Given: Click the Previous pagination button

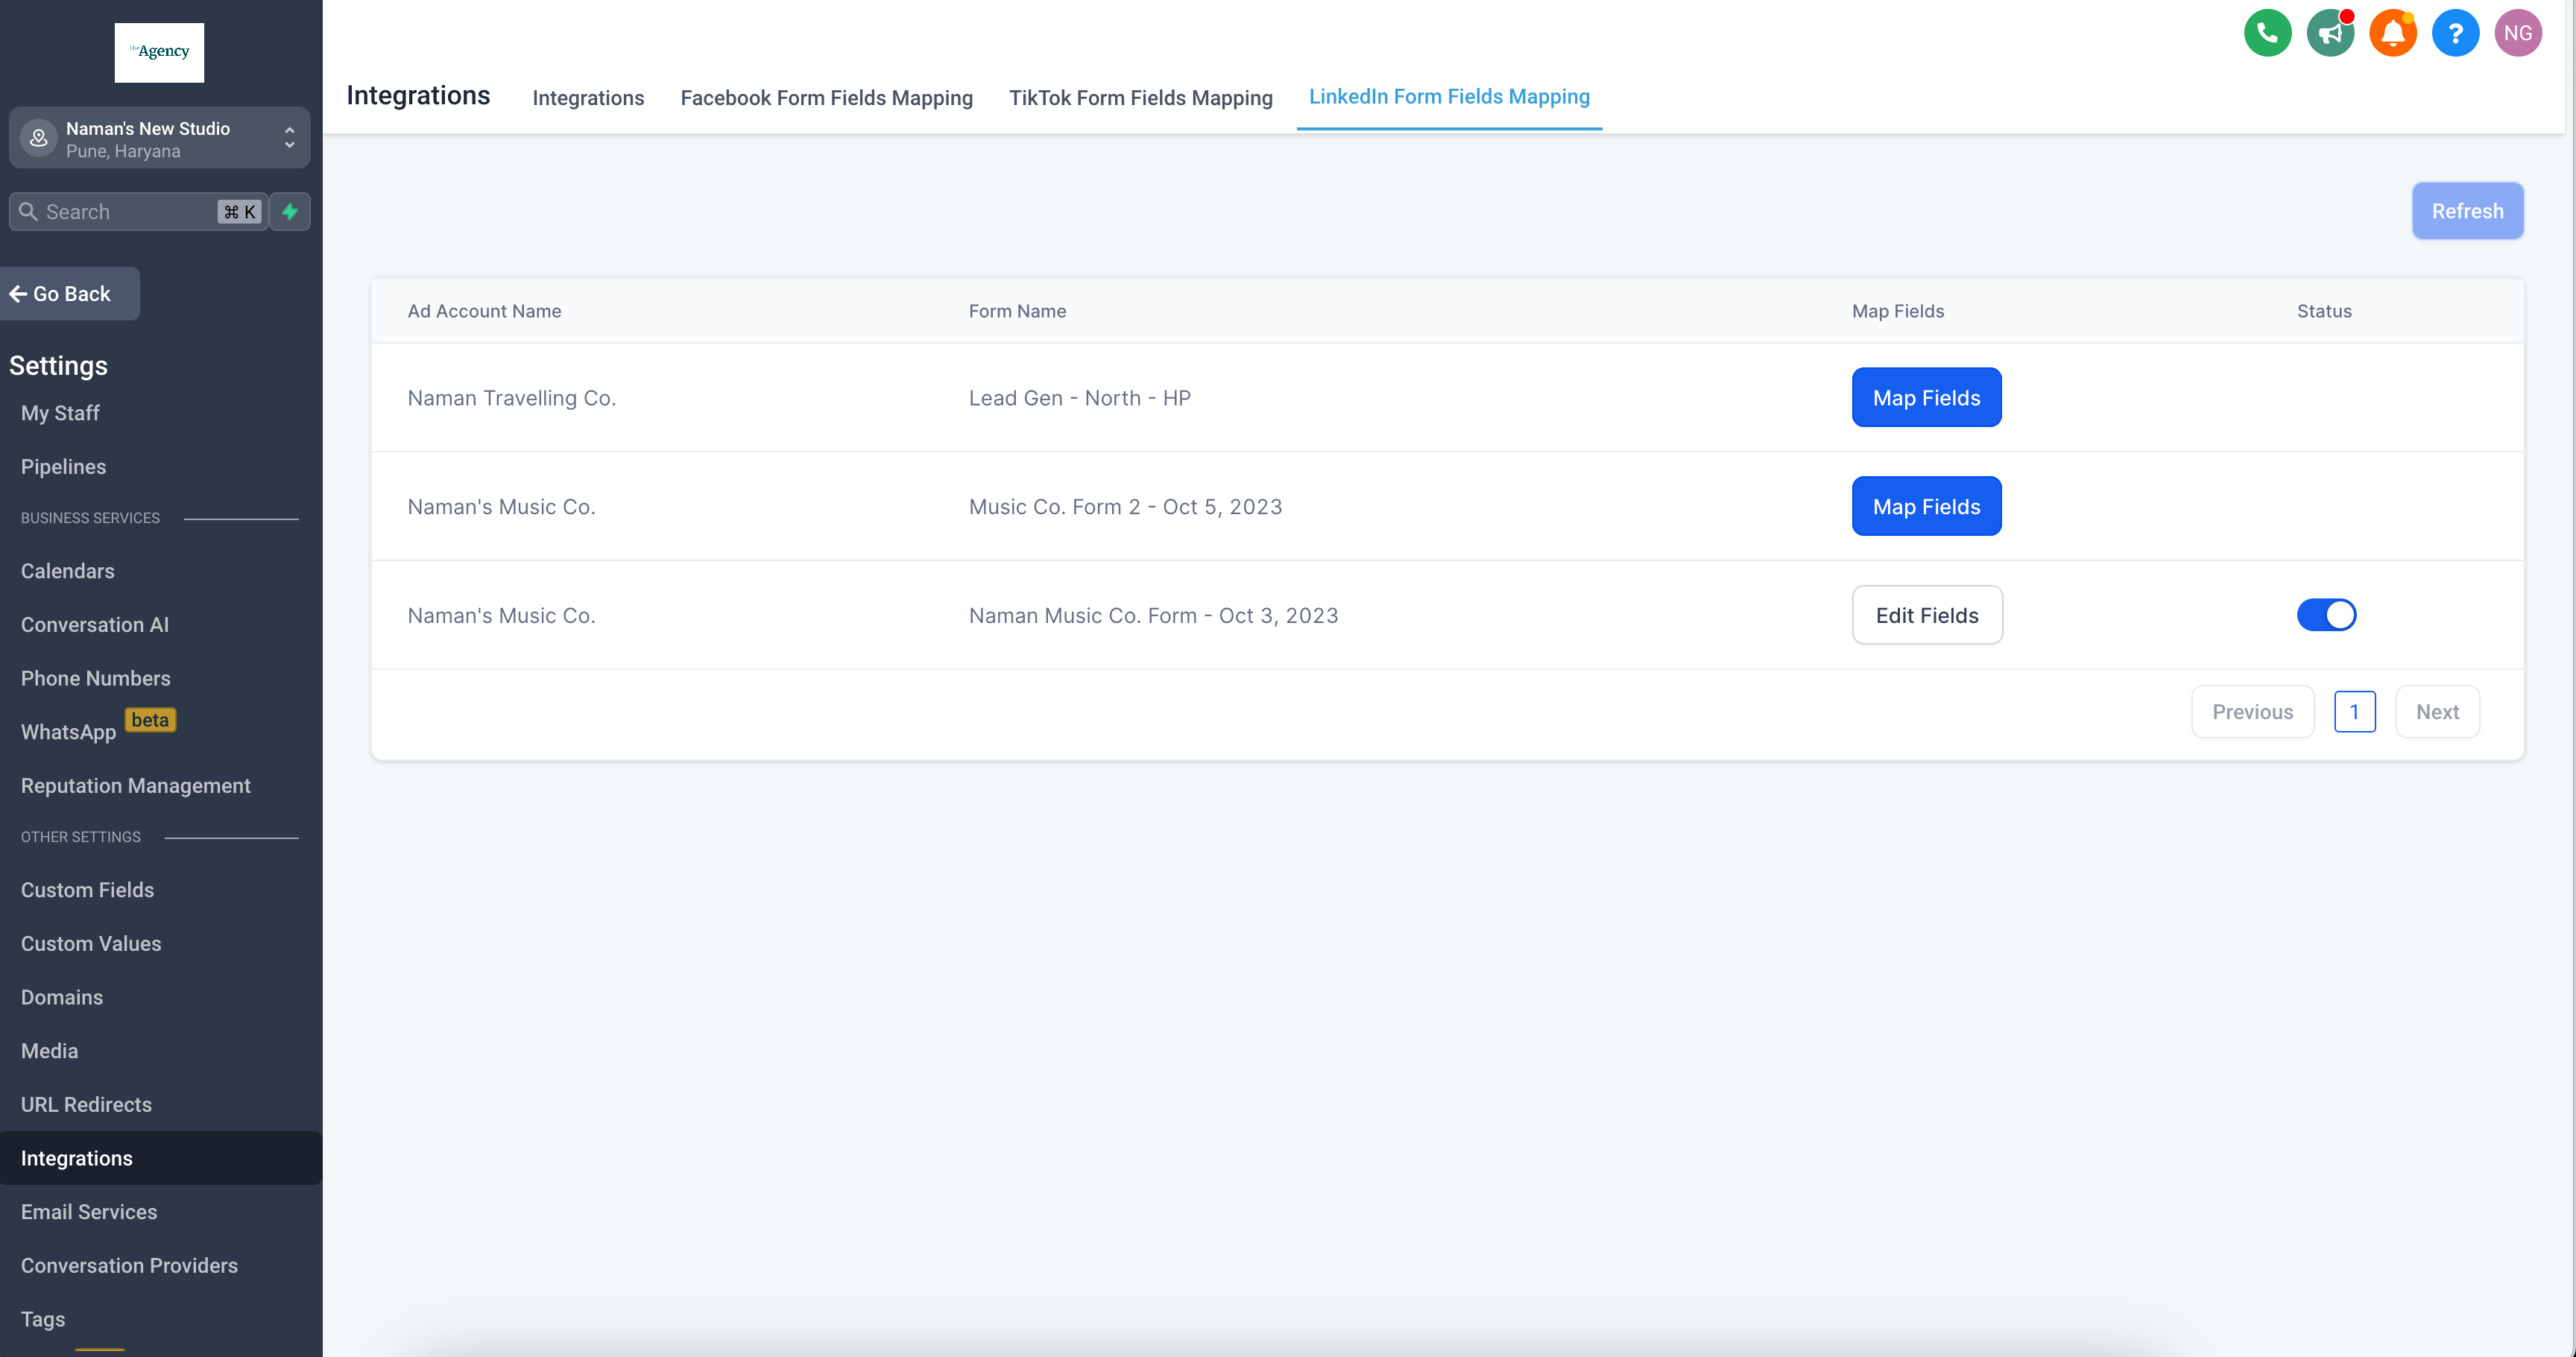Looking at the screenshot, I should tap(2252, 712).
